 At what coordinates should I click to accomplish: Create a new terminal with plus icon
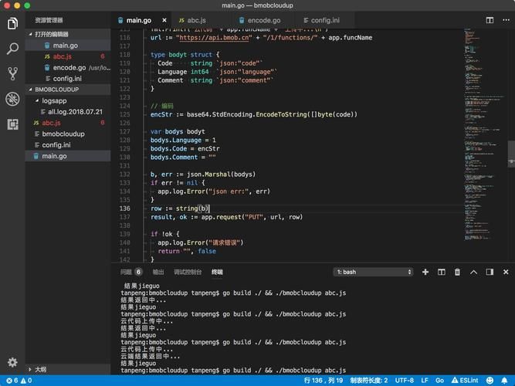425,272
